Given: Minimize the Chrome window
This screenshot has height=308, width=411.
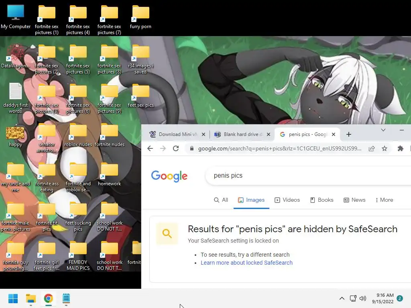Looking at the screenshot, I should pos(401,130).
